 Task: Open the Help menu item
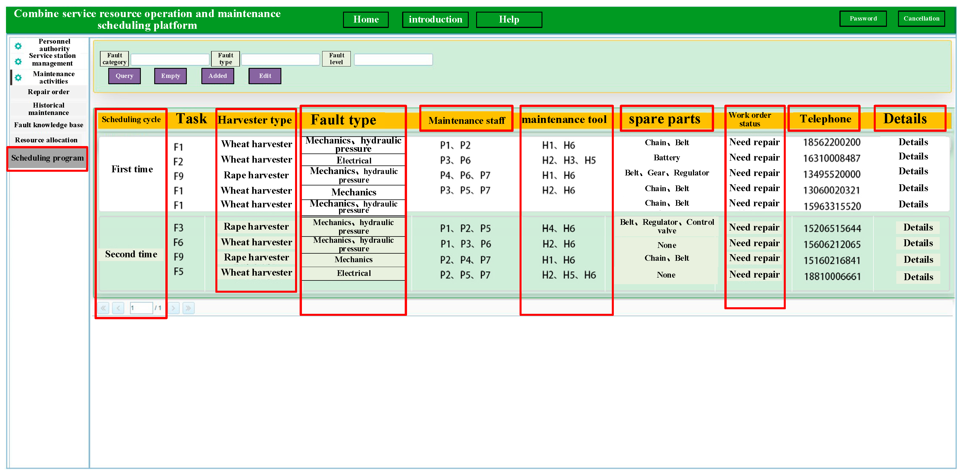coord(509,19)
